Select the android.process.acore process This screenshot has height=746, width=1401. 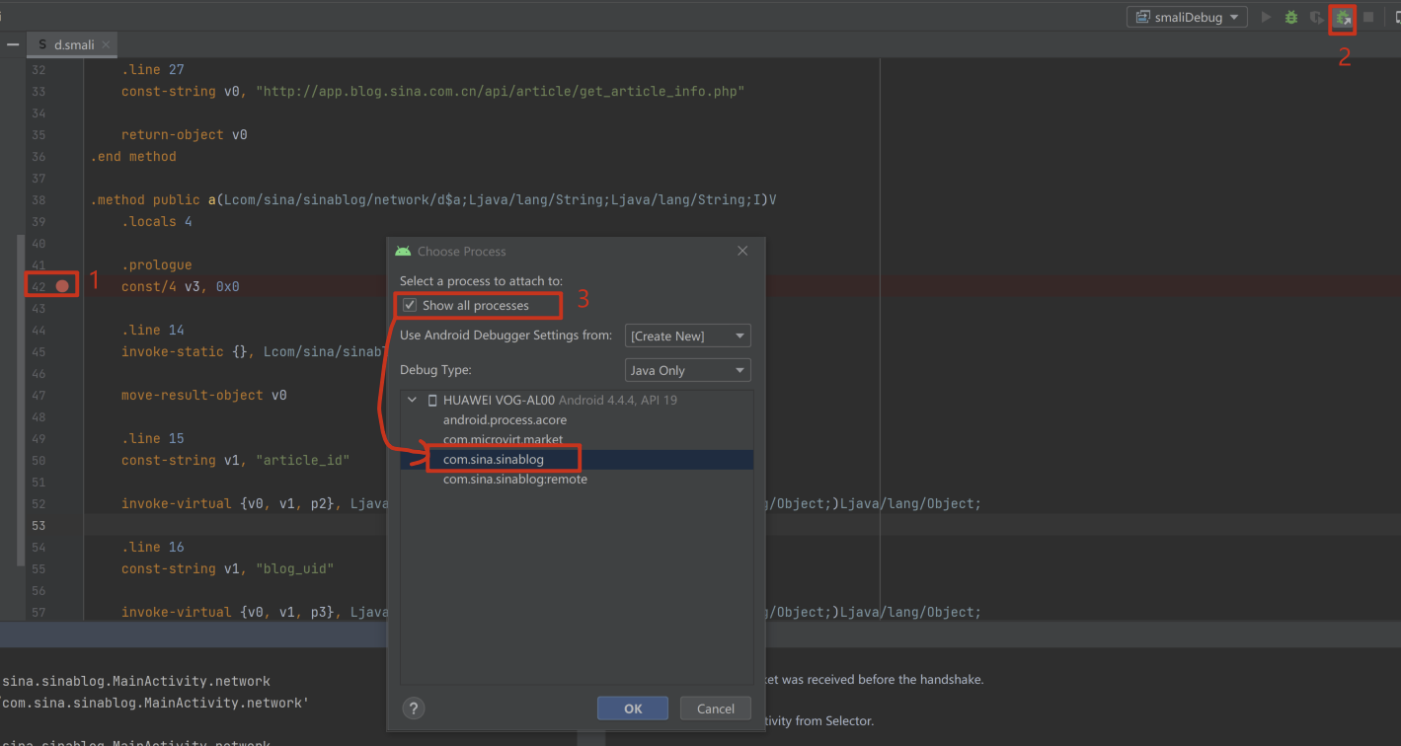[505, 420]
